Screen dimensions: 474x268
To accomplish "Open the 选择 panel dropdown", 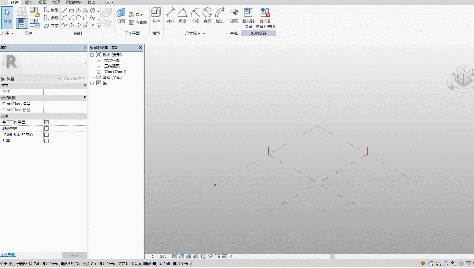I will point(7,33).
